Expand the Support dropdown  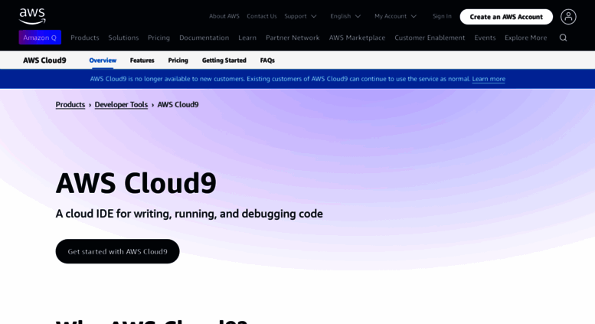[x=300, y=16]
